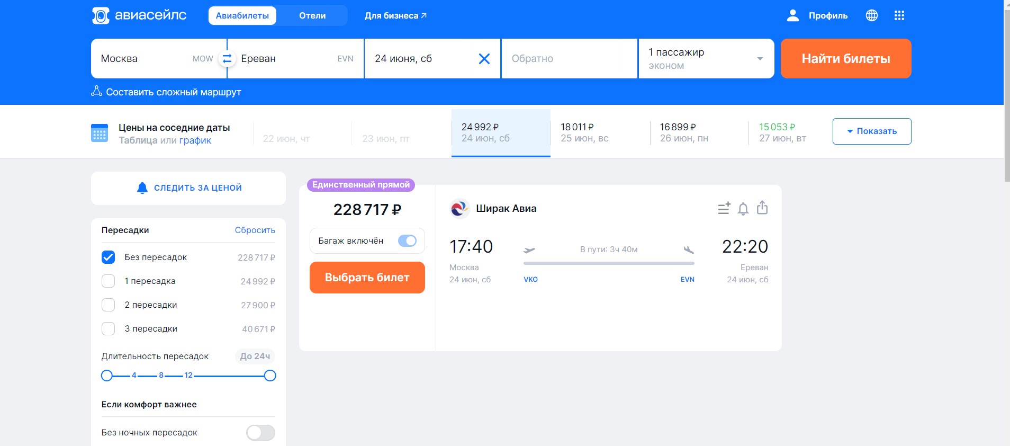
Task: Click the 'Сбросить' filter reset link
Action: click(255, 230)
